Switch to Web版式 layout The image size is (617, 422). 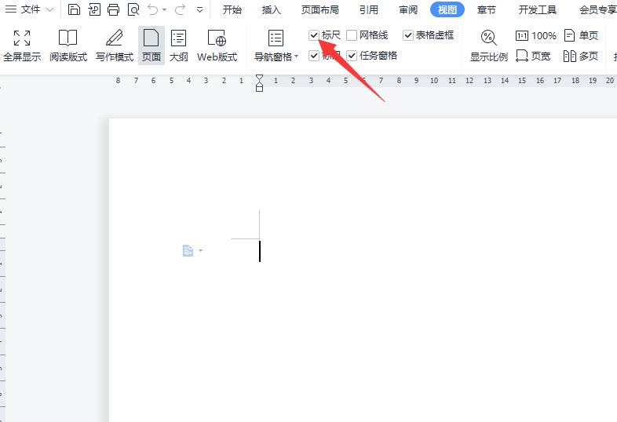[217, 45]
